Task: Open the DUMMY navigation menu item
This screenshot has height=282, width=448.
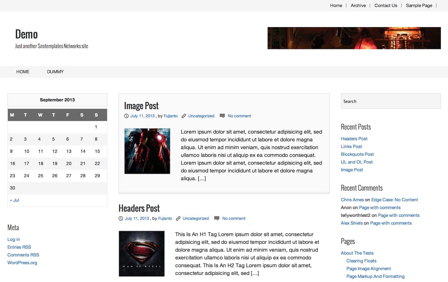Action: (x=55, y=72)
